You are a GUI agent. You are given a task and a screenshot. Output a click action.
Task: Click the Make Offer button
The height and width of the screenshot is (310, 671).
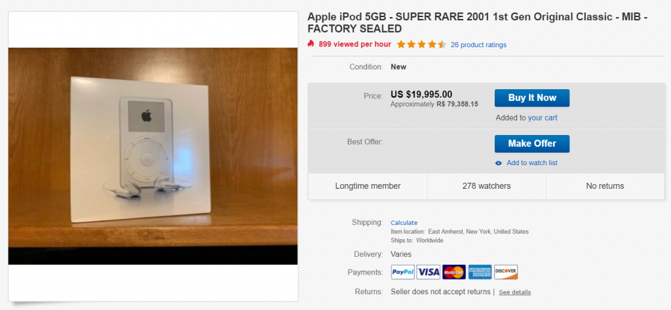532,144
